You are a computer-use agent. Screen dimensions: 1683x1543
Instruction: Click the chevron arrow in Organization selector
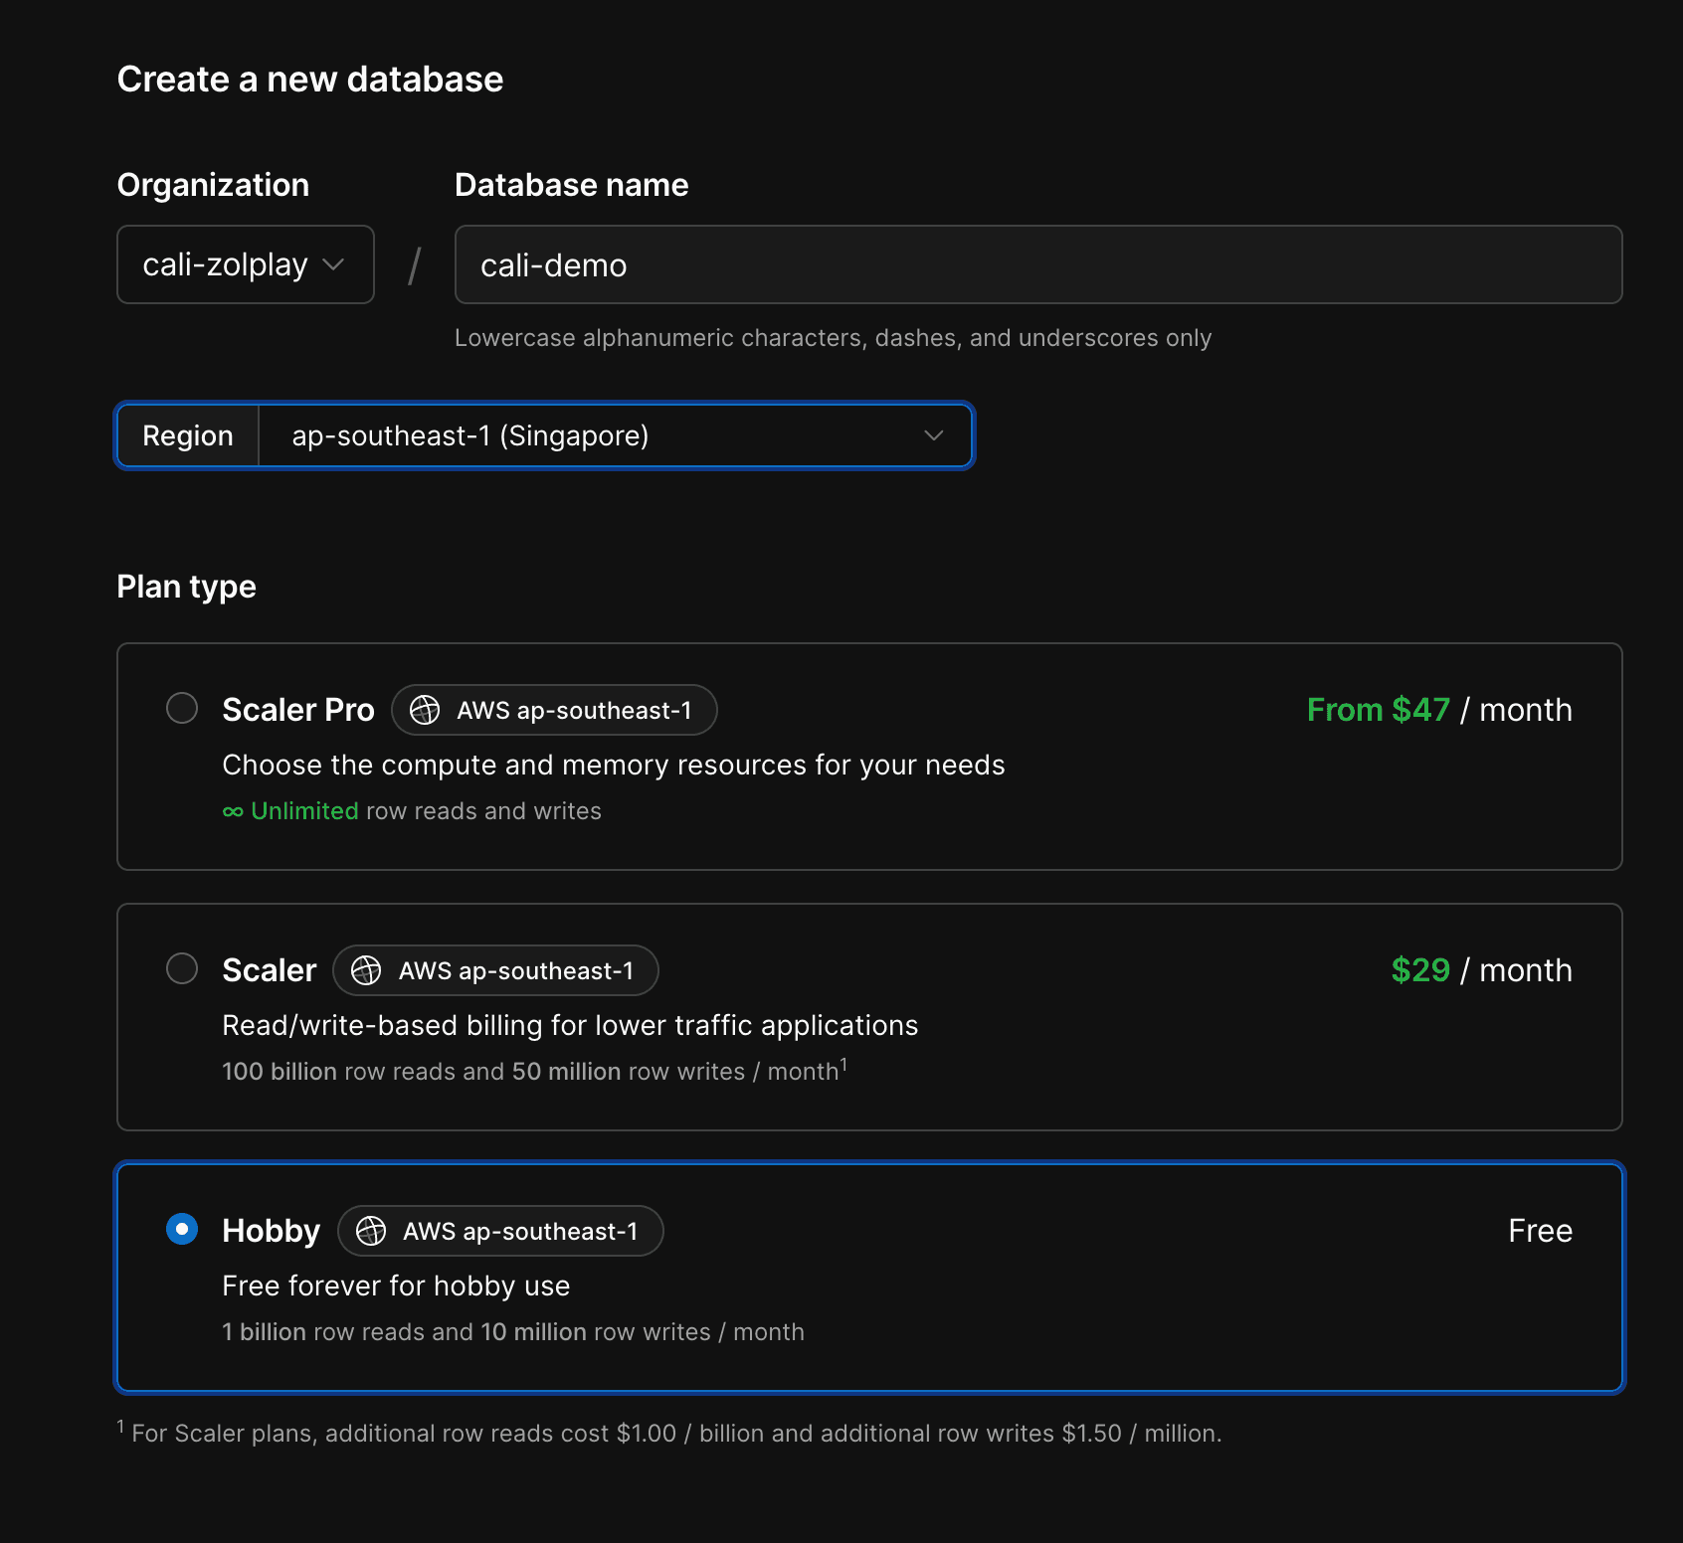click(x=334, y=264)
